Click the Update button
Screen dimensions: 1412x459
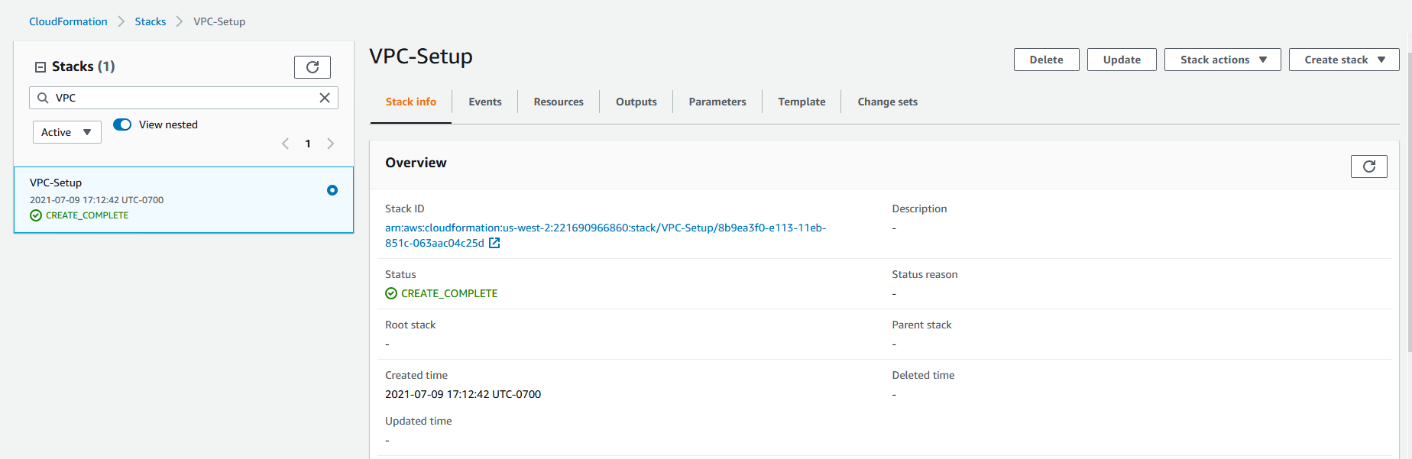pyautogui.click(x=1121, y=60)
